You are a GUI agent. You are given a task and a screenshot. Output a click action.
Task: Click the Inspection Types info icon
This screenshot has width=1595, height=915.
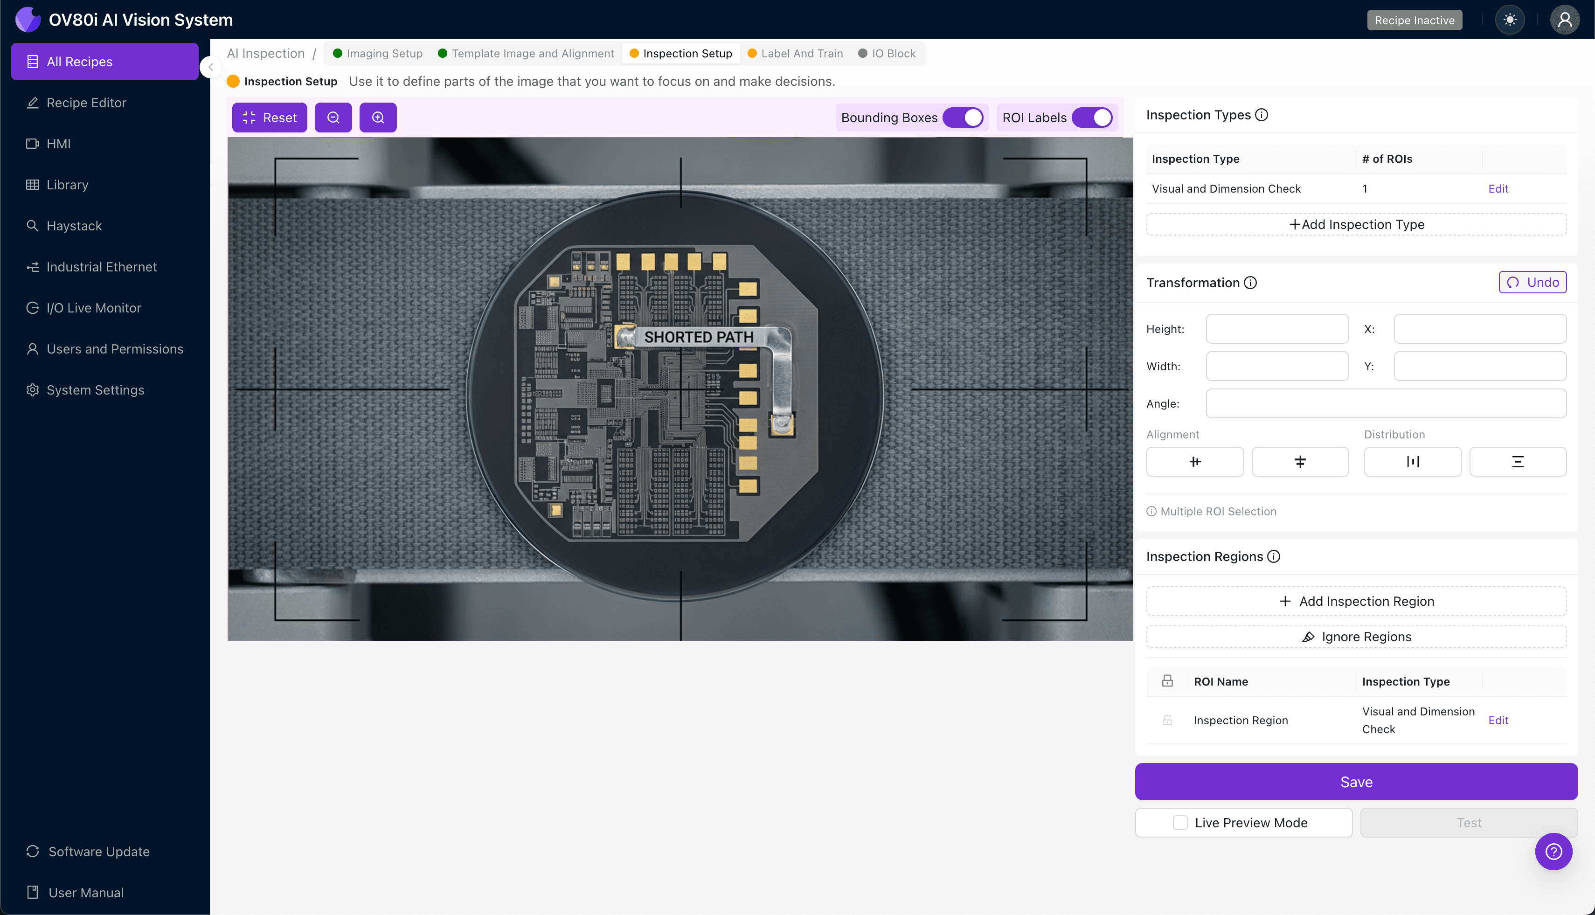1261,115
